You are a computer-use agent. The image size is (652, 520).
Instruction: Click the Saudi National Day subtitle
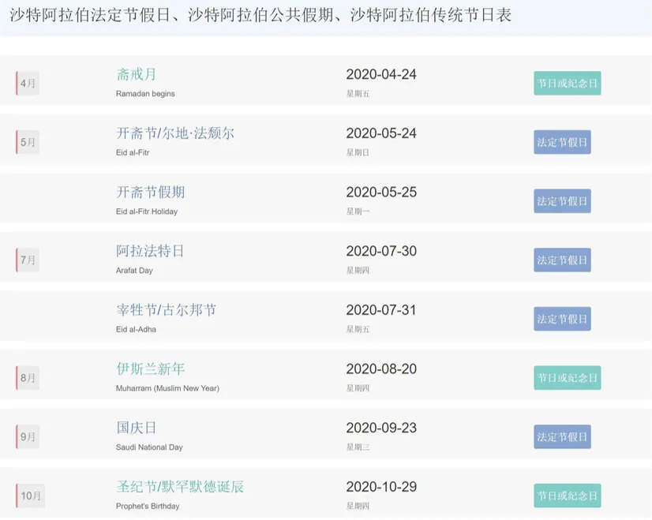pos(149,447)
